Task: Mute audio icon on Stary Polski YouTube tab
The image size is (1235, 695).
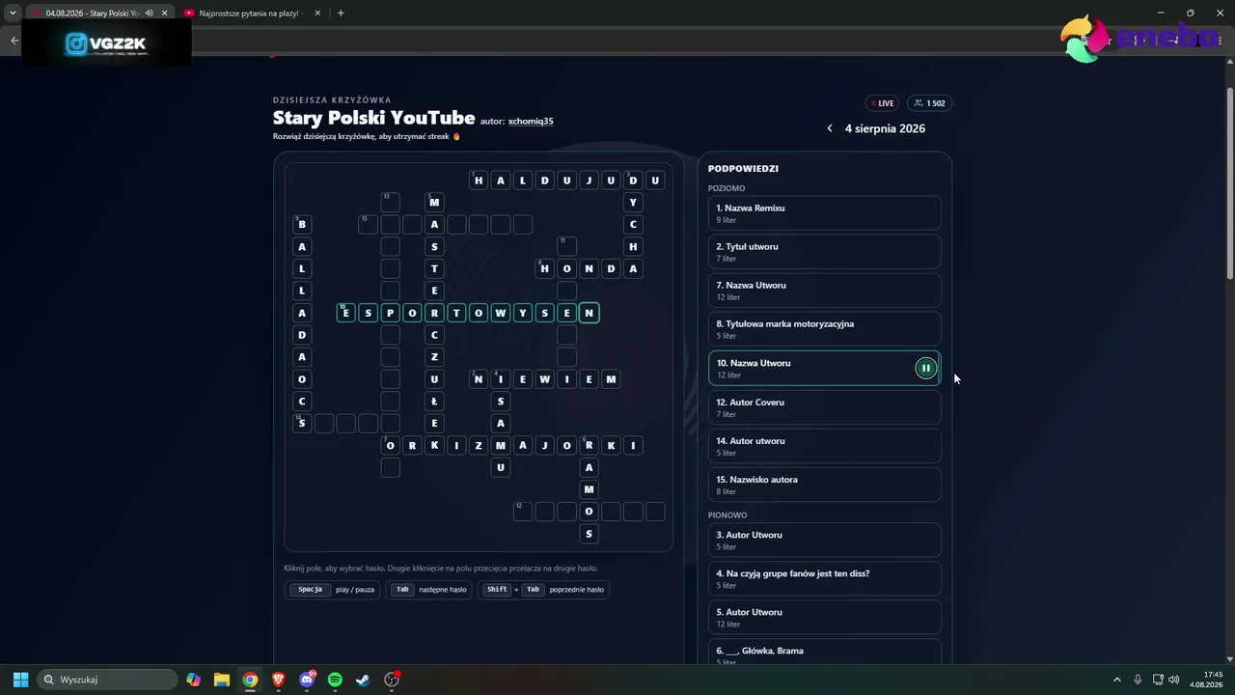Action: 150,14
